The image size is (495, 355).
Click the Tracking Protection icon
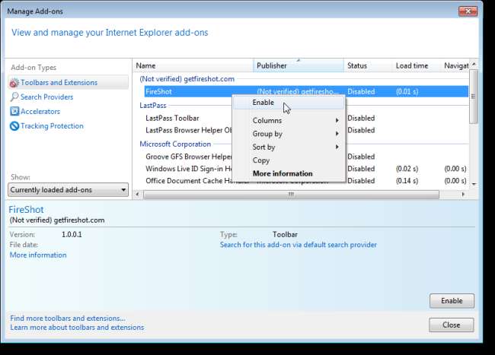point(14,126)
